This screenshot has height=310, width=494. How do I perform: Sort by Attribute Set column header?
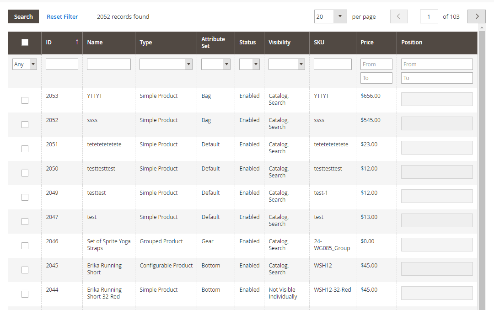click(216, 43)
